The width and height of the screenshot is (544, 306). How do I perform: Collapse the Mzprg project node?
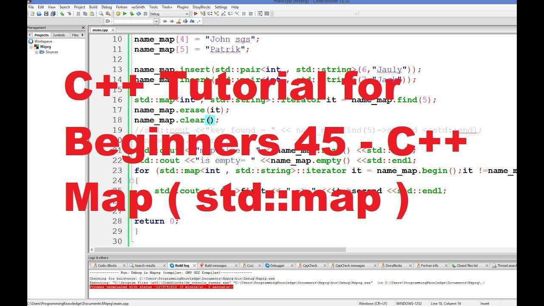(31, 47)
